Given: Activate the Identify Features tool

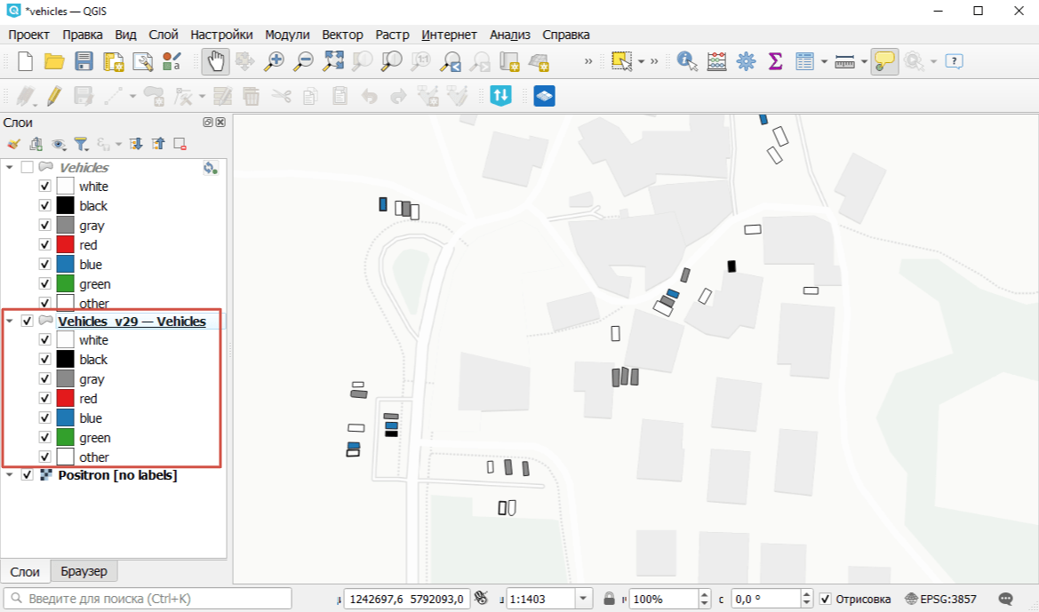Looking at the screenshot, I should click(x=686, y=61).
